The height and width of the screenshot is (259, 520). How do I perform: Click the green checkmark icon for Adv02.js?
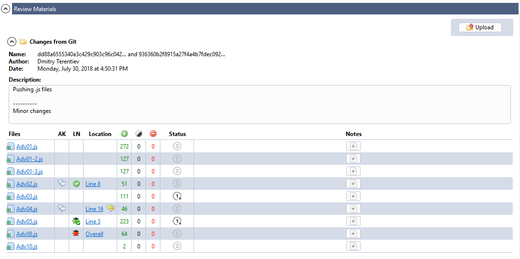tap(76, 184)
